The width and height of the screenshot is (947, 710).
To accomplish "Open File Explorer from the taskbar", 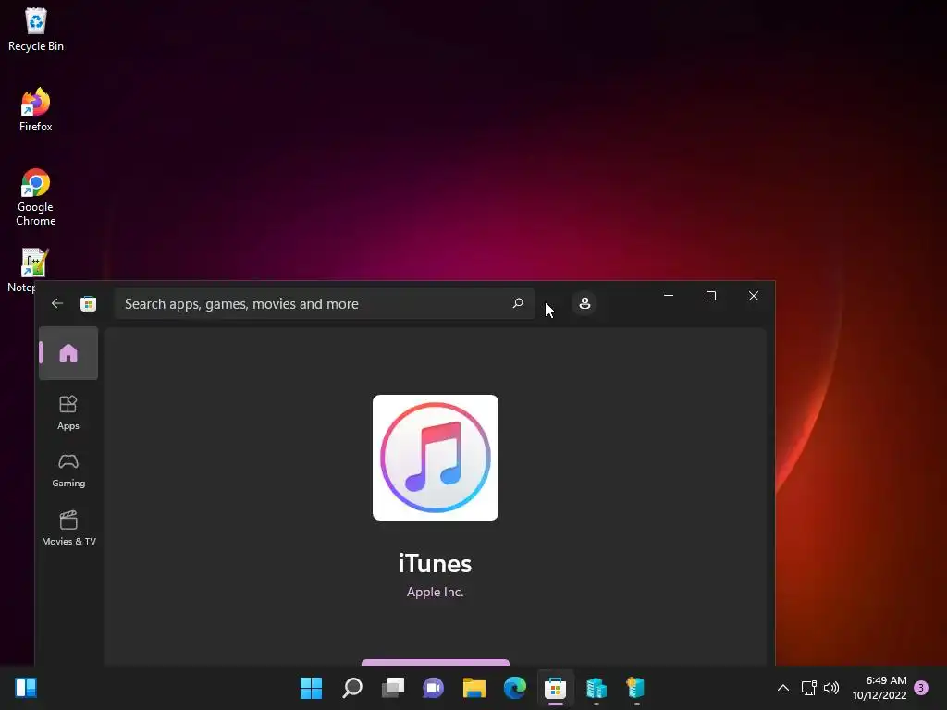I will (474, 688).
